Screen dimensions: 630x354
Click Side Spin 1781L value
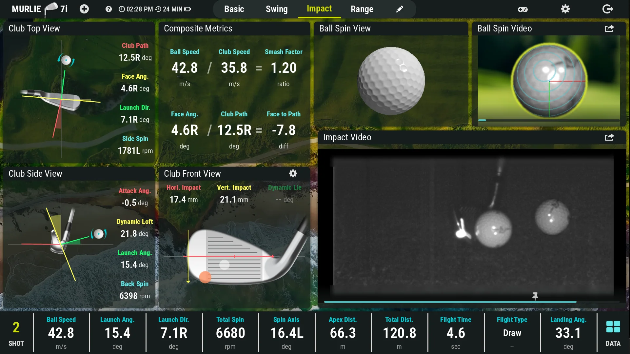(x=135, y=150)
